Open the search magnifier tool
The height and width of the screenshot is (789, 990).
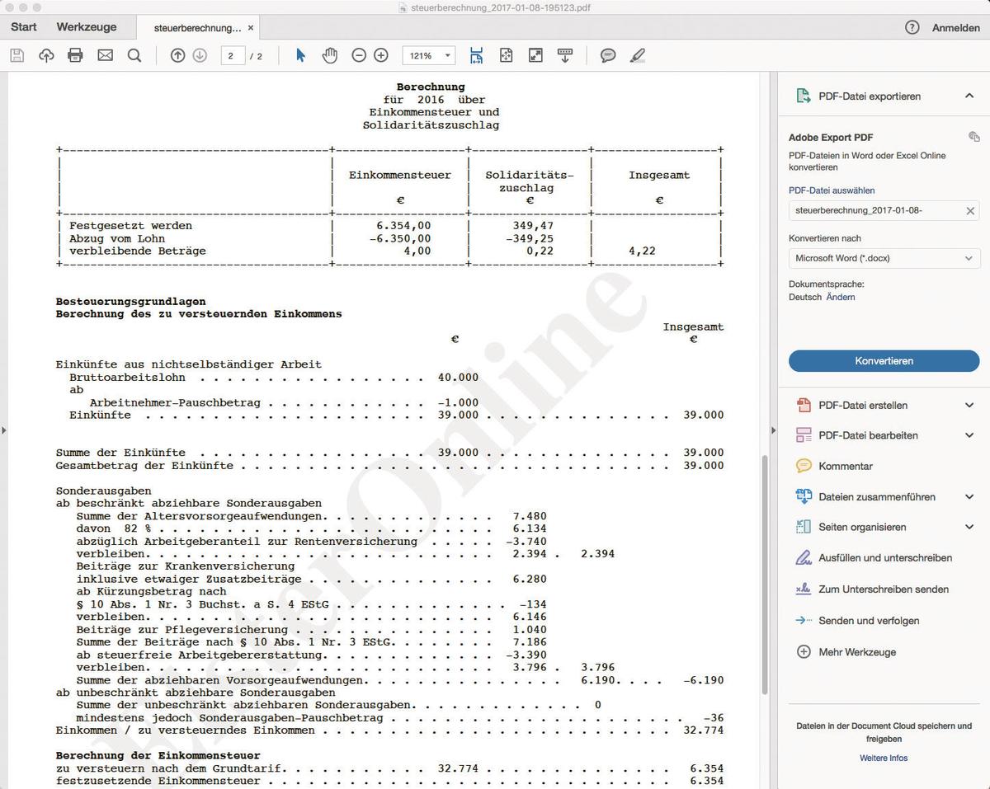tap(134, 55)
